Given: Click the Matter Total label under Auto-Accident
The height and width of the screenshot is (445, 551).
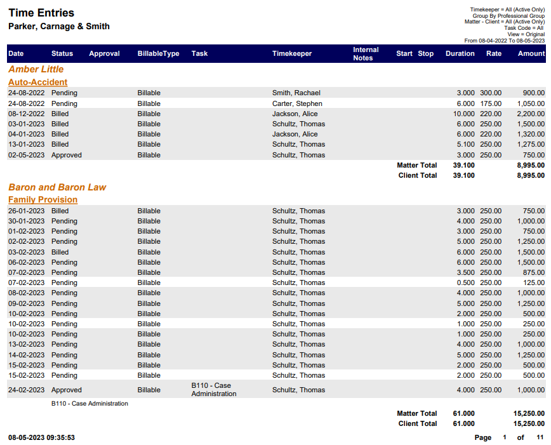Looking at the screenshot, I should coord(417,165).
